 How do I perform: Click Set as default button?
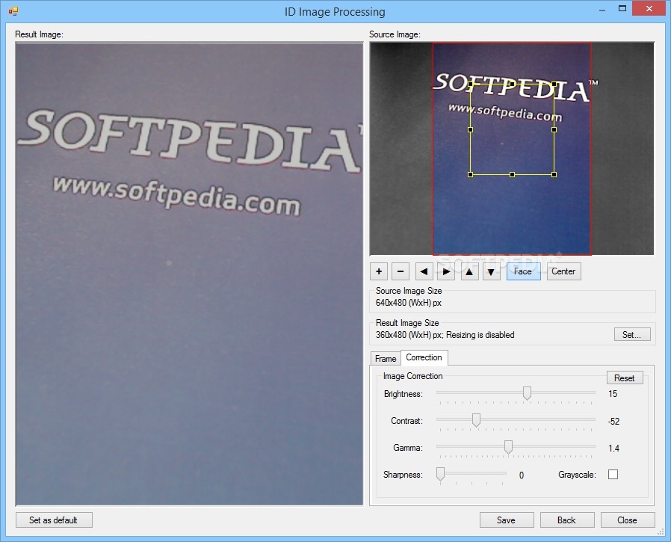(x=54, y=520)
